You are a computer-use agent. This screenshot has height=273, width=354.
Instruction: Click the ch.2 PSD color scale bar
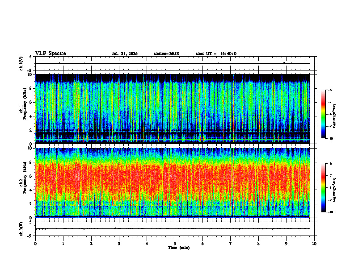click(324, 188)
